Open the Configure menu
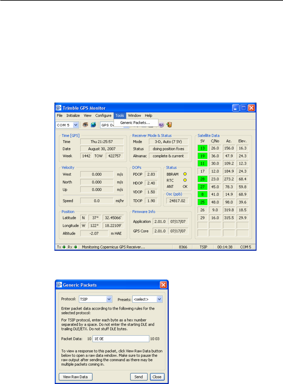283x384 pixels. pos(103,116)
